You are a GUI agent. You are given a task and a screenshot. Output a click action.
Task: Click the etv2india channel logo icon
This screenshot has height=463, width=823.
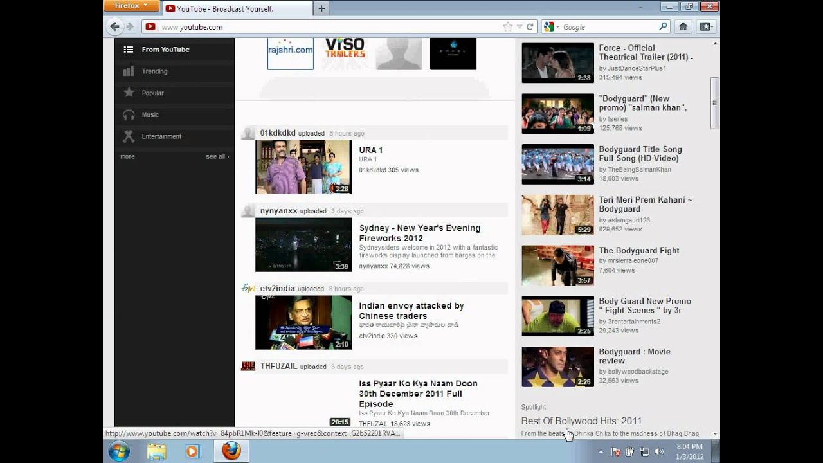point(248,289)
